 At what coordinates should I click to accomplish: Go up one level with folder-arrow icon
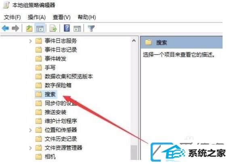[x=29, y=28]
